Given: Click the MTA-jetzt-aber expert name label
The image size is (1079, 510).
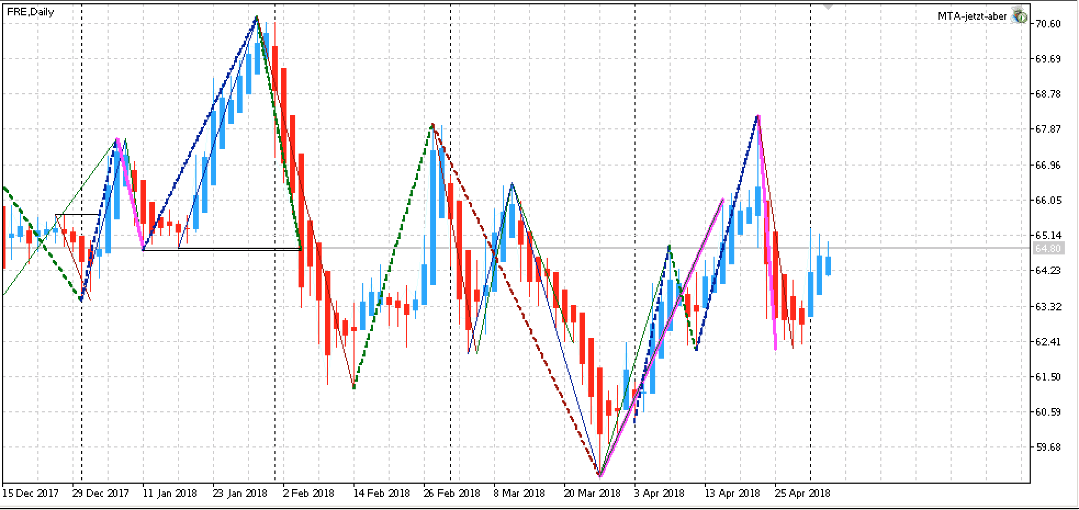Looking at the screenshot, I should [971, 16].
